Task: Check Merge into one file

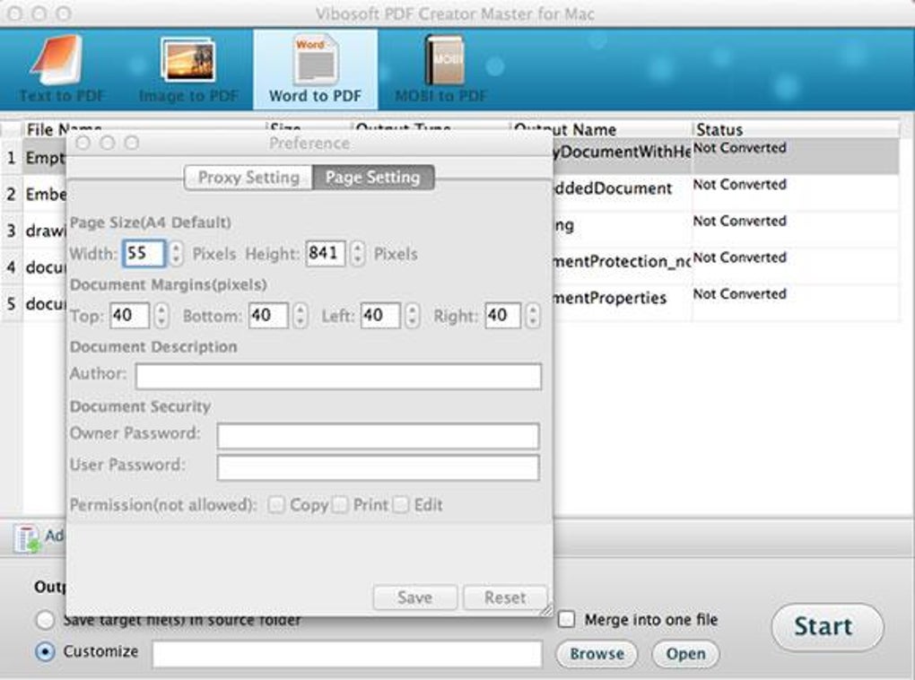Action: (566, 619)
